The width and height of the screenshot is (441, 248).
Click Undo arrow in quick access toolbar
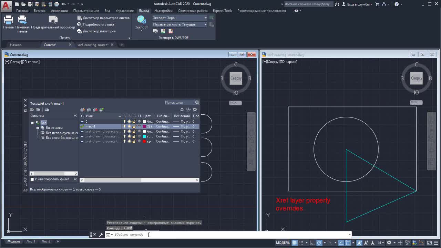pyautogui.click(x=63, y=4)
